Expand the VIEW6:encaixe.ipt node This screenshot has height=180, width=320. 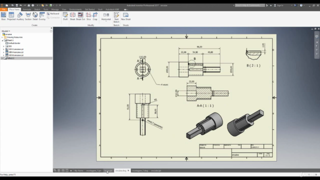3,55
